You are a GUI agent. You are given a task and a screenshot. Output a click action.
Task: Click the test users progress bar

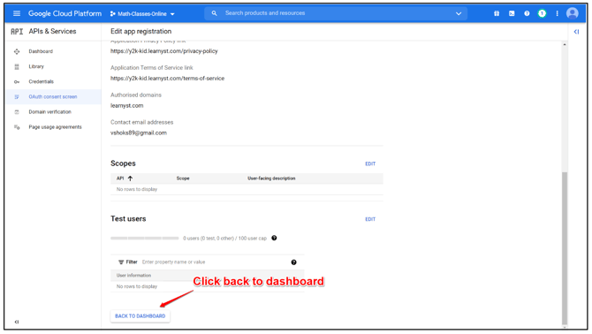tap(145, 239)
